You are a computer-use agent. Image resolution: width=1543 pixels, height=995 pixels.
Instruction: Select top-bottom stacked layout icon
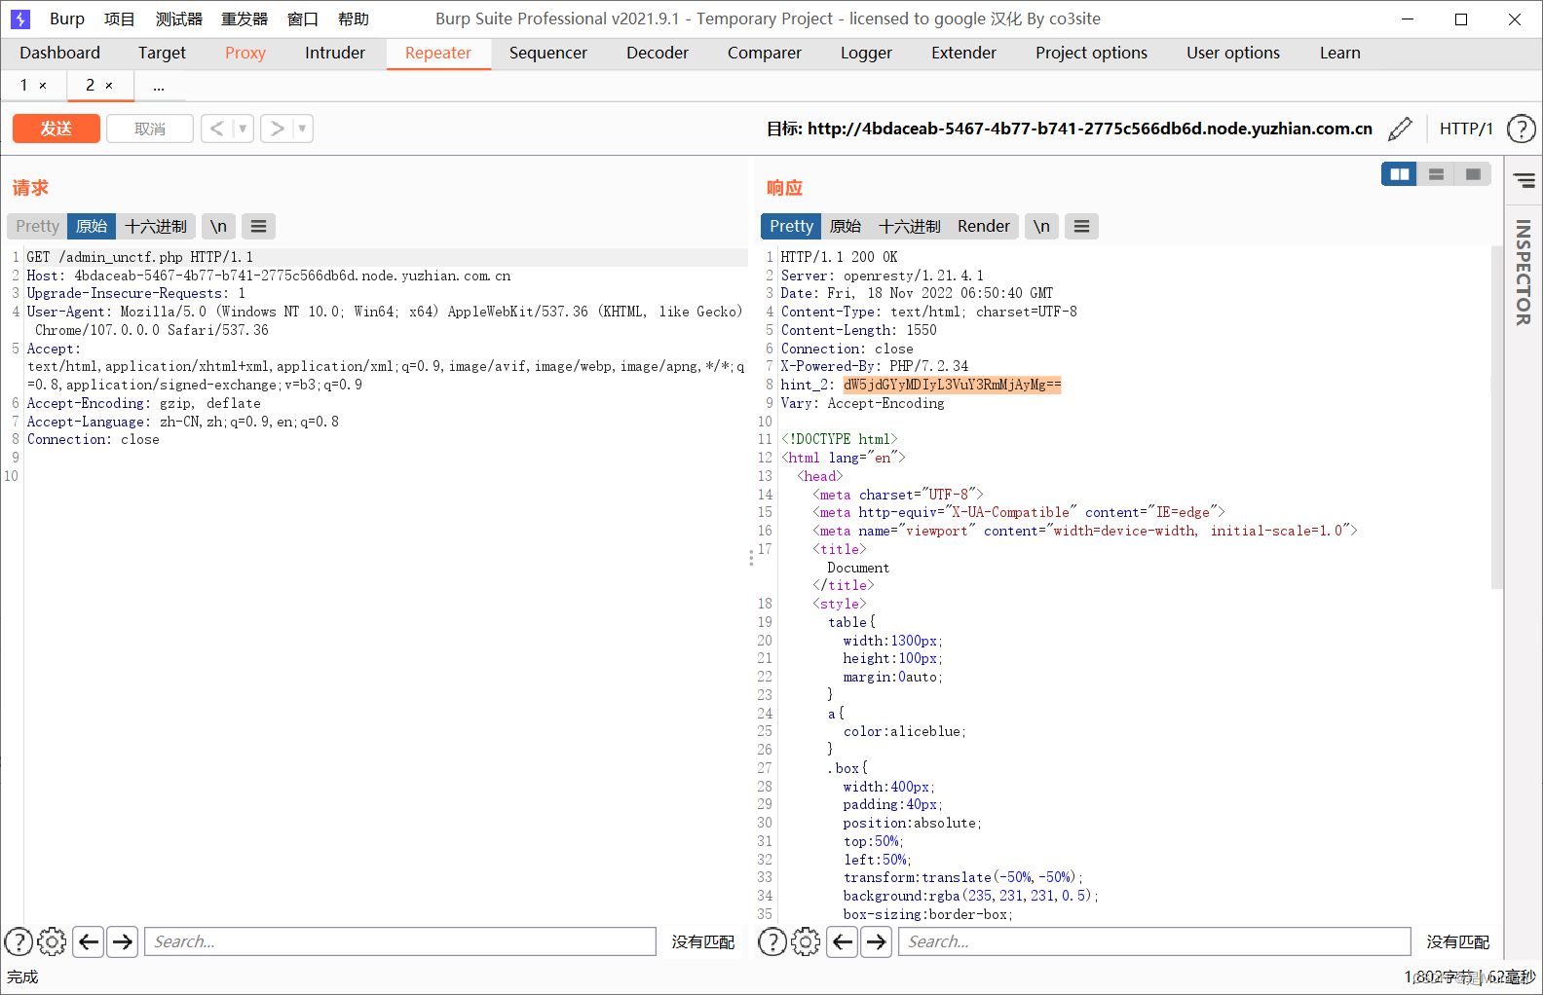(1436, 174)
